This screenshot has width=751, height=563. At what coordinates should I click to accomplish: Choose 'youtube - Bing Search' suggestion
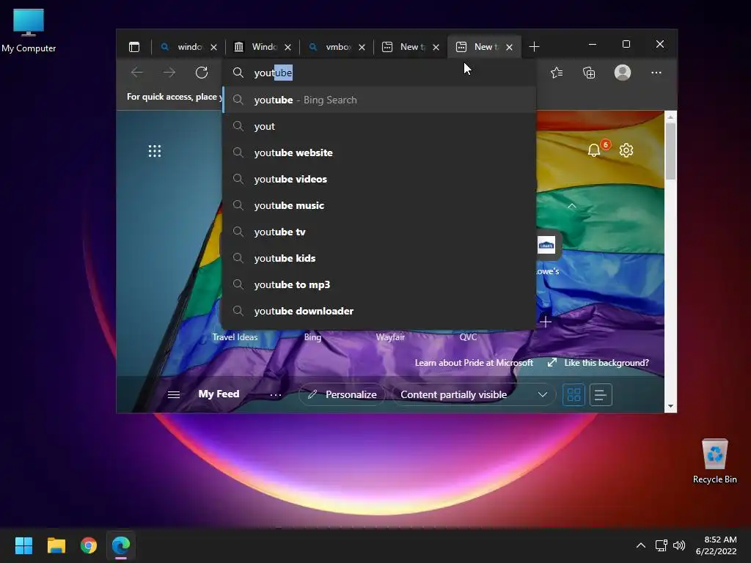(379, 100)
